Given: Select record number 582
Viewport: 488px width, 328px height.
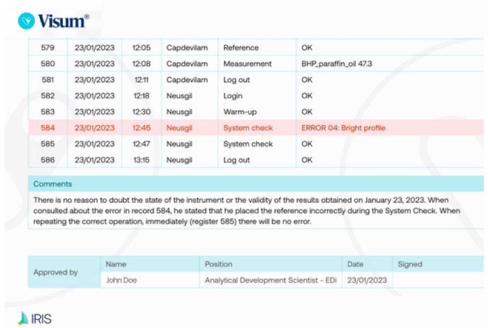Looking at the screenshot, I should coord(48,96).
